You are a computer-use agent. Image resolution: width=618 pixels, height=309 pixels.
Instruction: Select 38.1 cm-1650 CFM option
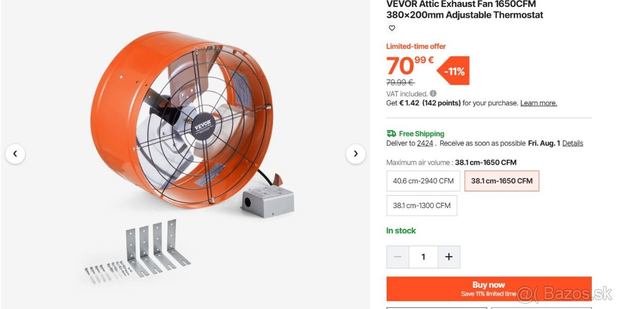502,181
